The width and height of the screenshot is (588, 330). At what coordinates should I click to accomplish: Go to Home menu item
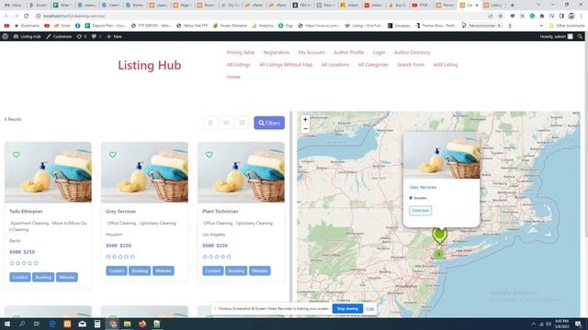tap(233, 77)
